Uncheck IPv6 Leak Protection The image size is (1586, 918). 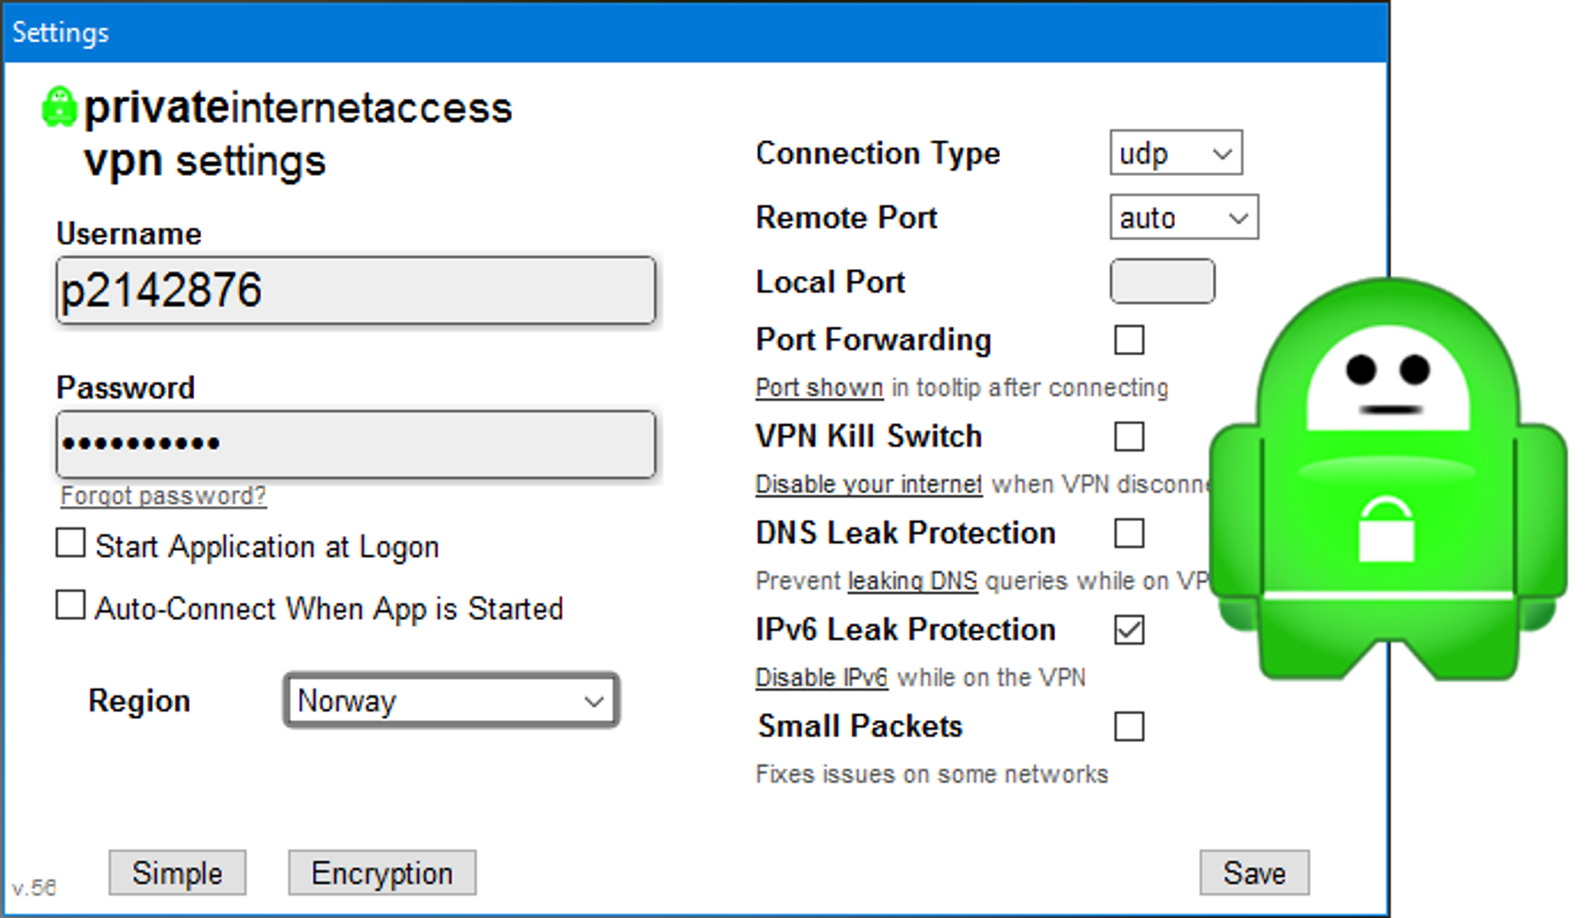[x=1129, y=630]
